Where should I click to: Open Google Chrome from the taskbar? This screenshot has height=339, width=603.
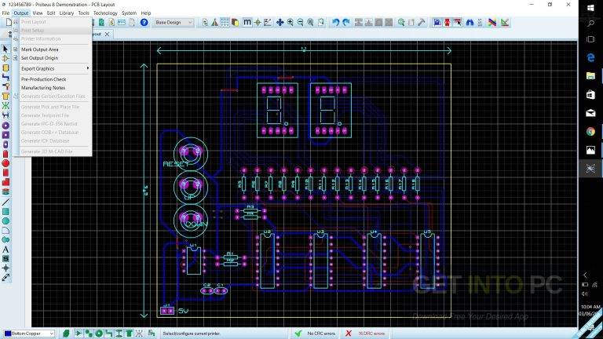590,132
